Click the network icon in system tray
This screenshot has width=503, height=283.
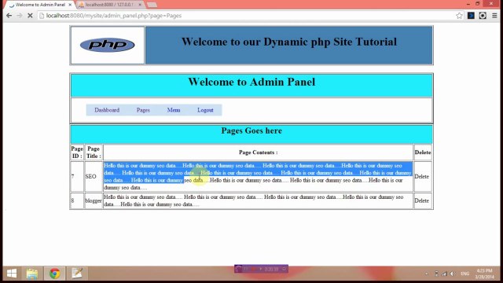click(x=444, y=274)
